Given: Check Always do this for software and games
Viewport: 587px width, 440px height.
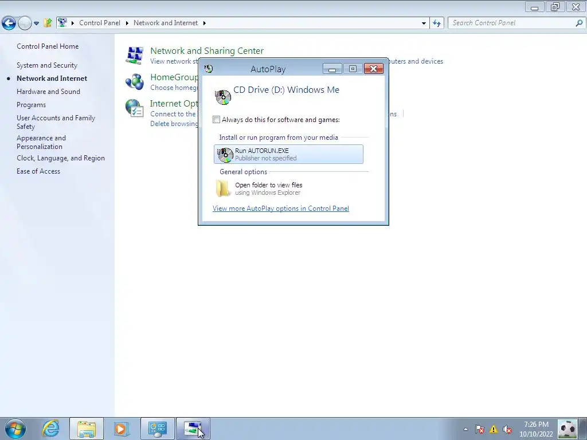Looking at the screenshot, I should (x=216, y=120).
